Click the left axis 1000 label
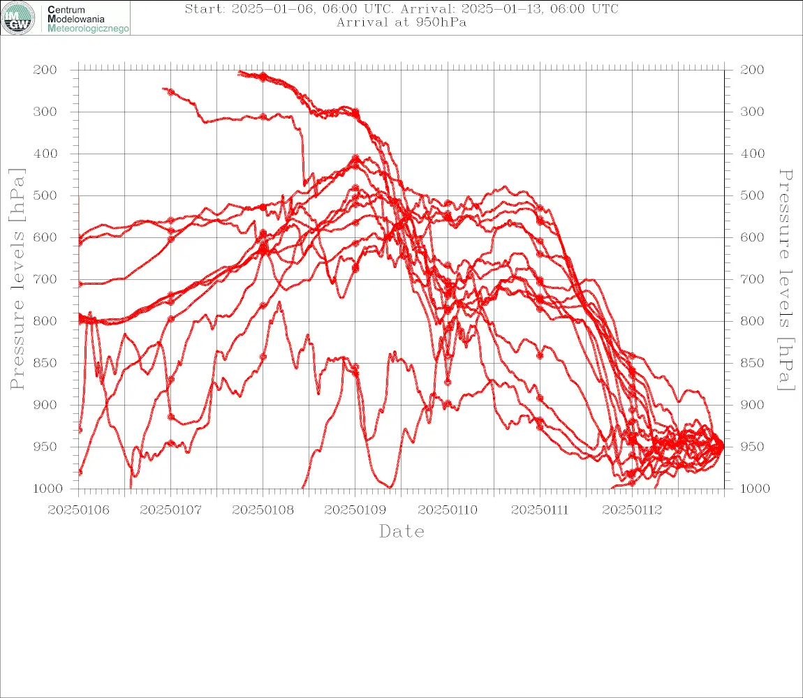This screenshot has width=803, height=698. [x=47, y=489]
